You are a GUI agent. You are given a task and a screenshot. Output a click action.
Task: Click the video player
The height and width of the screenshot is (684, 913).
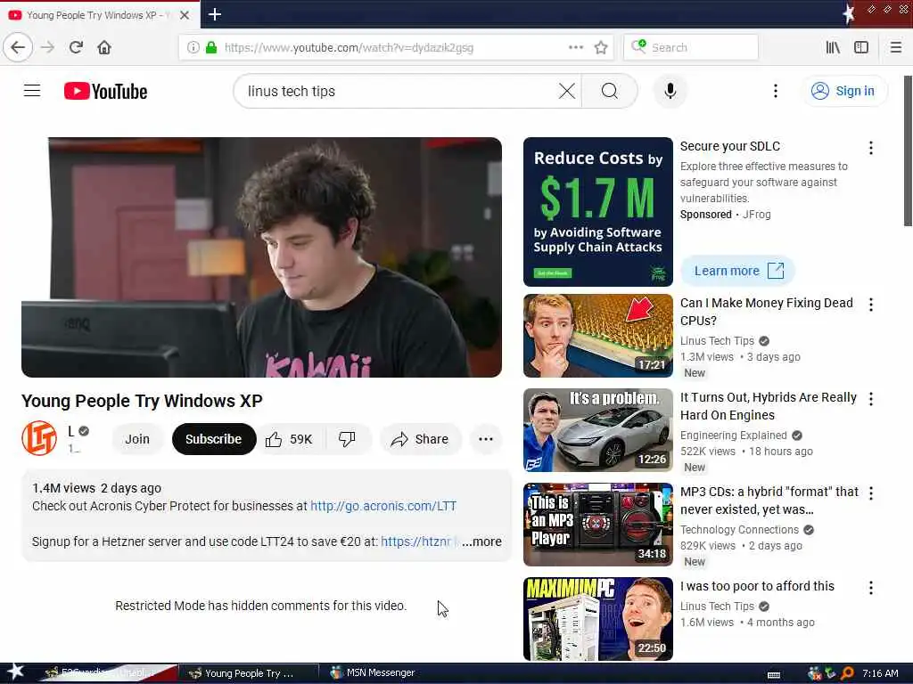point(261,257)
